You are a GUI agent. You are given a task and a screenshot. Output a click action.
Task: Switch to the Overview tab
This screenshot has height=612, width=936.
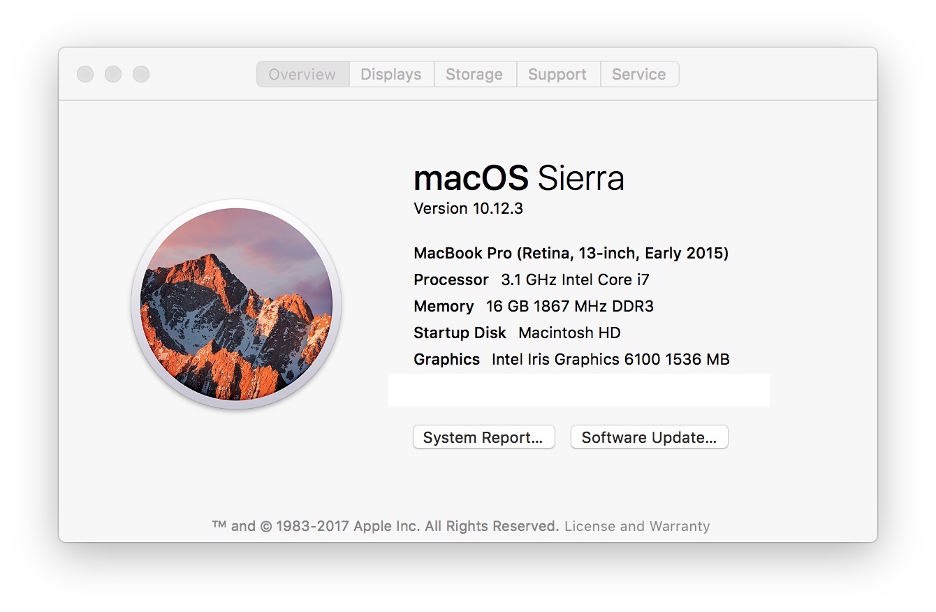303,74
